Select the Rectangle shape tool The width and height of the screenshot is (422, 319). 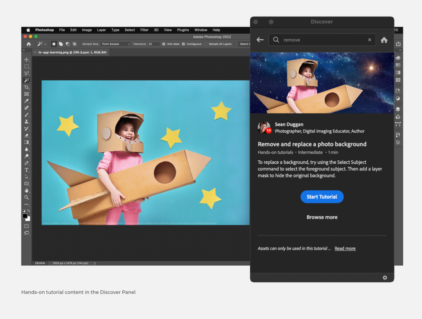coord(26,184)
